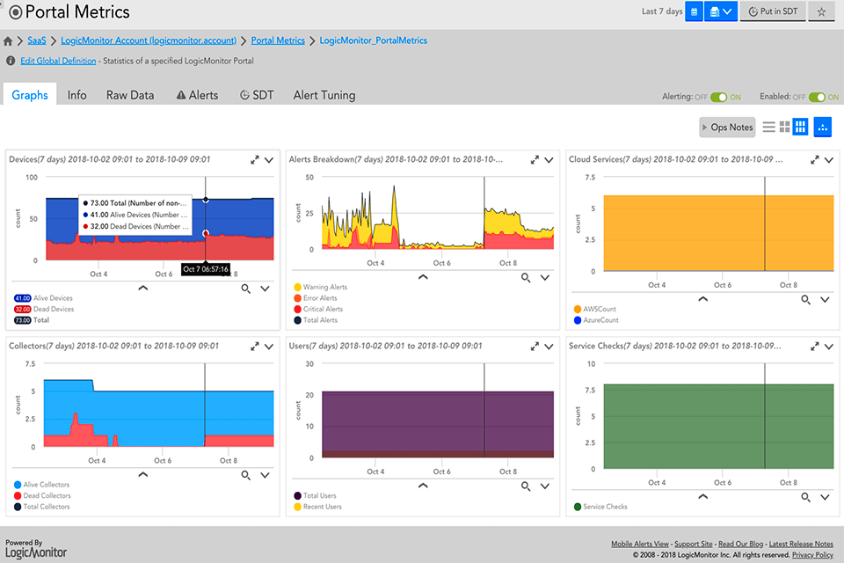This screenshot has width=844, height=563.
Task: Toggle AzureCount legend series
Action: point(596,320)
